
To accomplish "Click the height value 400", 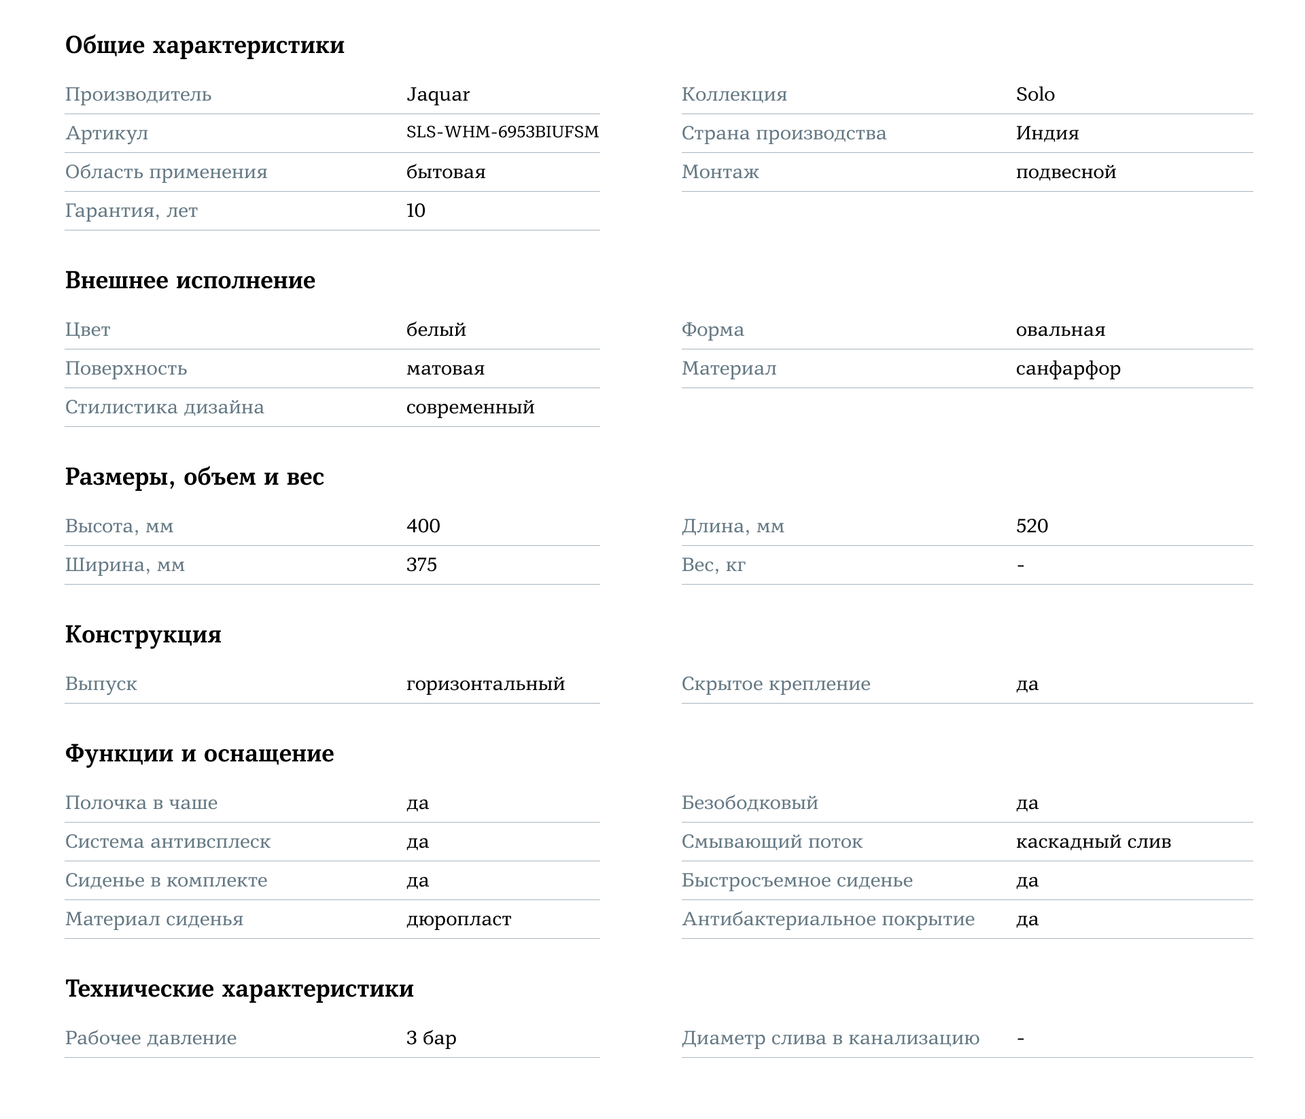I will click(x=423, y=526).
